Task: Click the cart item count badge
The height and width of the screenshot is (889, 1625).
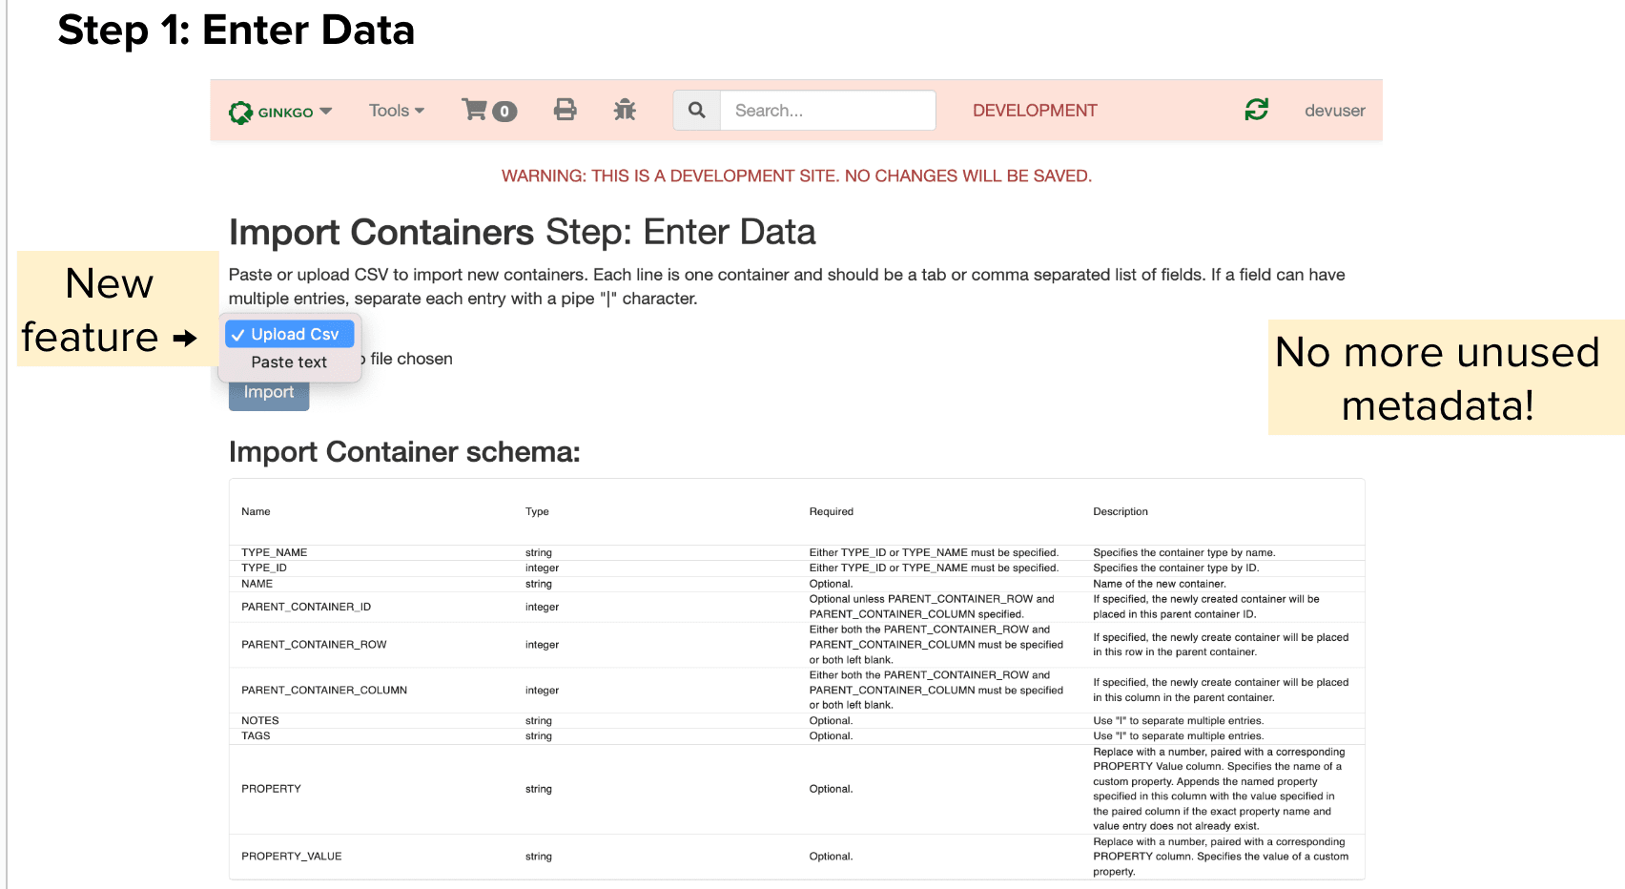Action: coord(504,112)
